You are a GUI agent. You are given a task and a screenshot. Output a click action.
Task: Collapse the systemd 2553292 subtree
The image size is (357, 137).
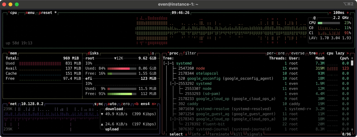click(173, 84)
